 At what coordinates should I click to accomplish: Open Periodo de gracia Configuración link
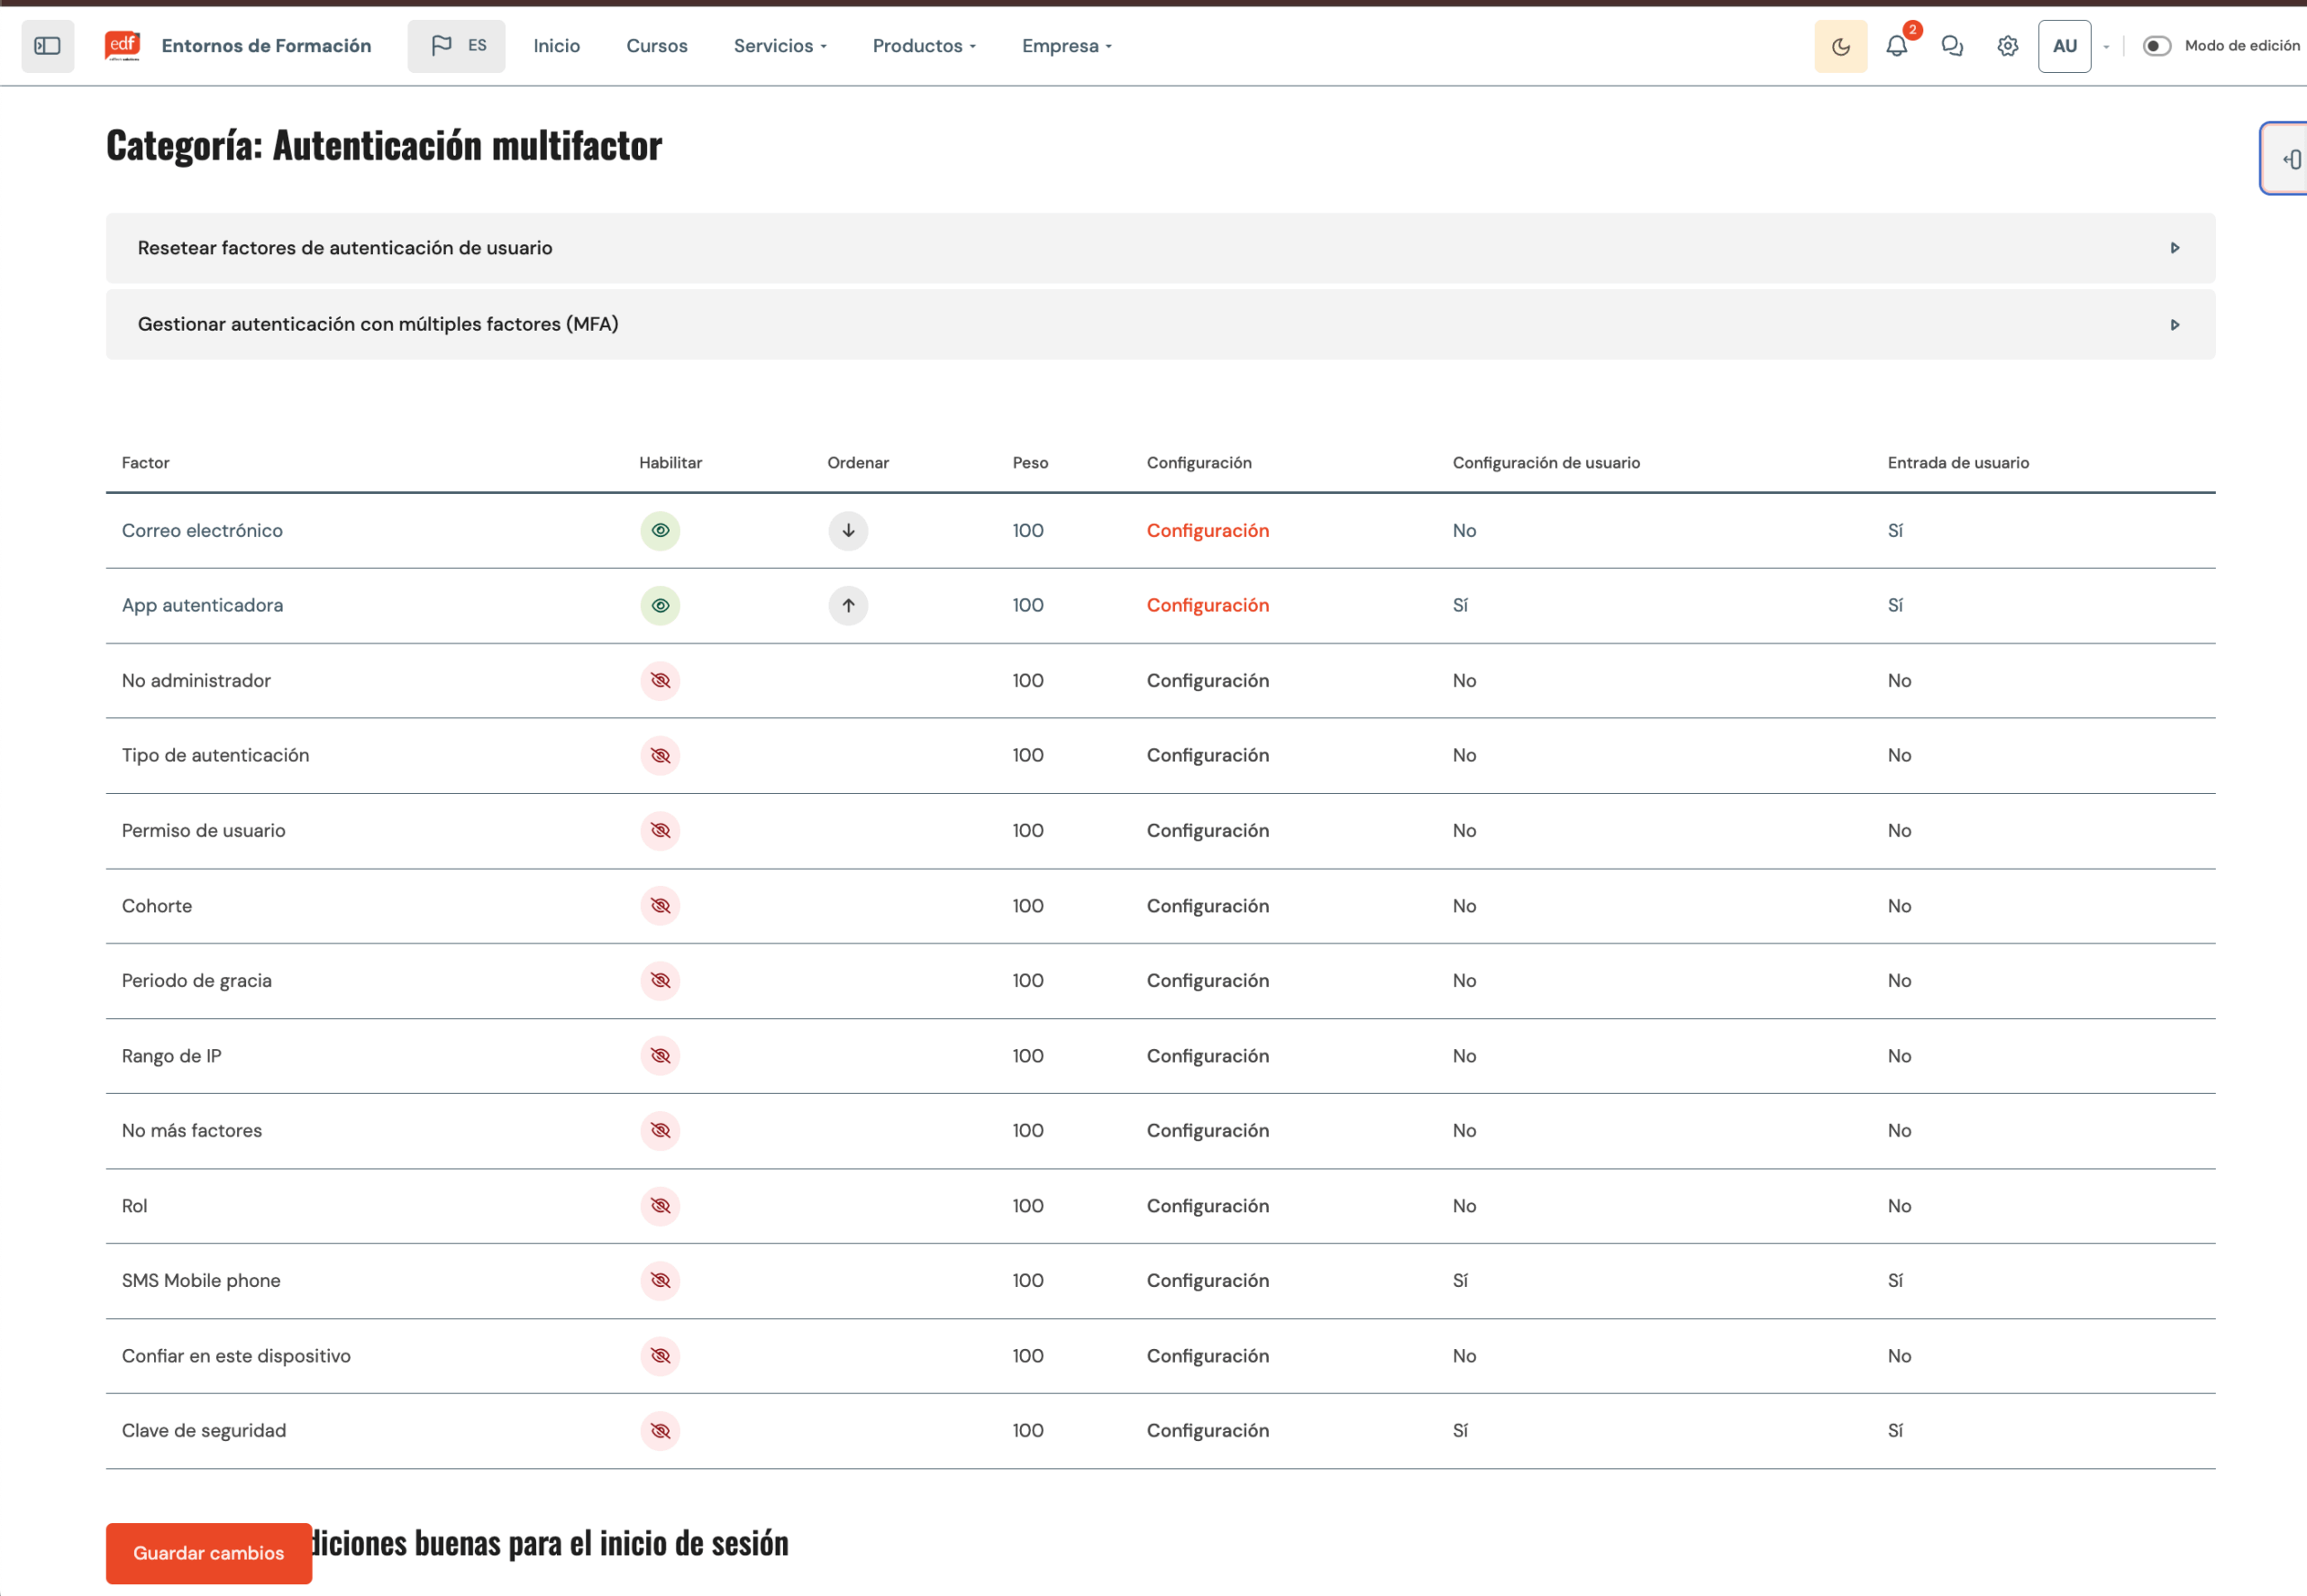click(1208, 981)
